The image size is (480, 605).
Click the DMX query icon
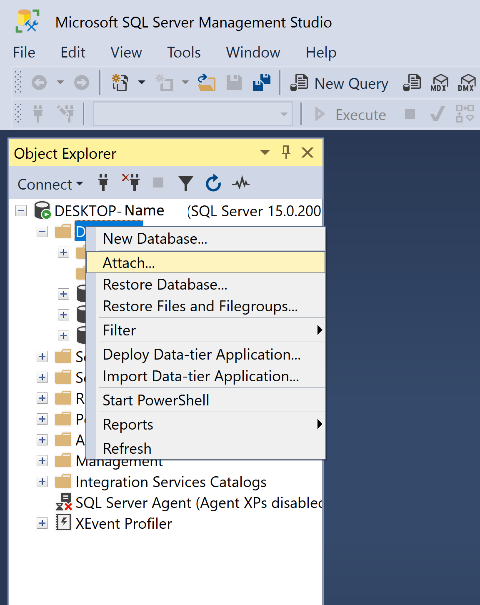pos(466,82)
